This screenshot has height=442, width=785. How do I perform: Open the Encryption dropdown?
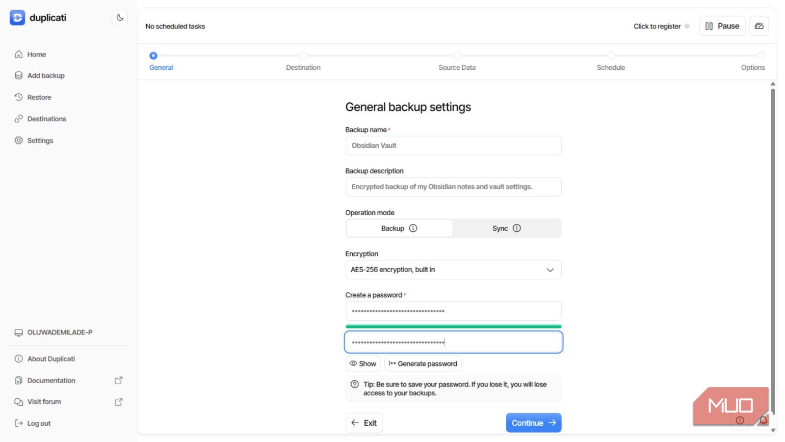453,270
